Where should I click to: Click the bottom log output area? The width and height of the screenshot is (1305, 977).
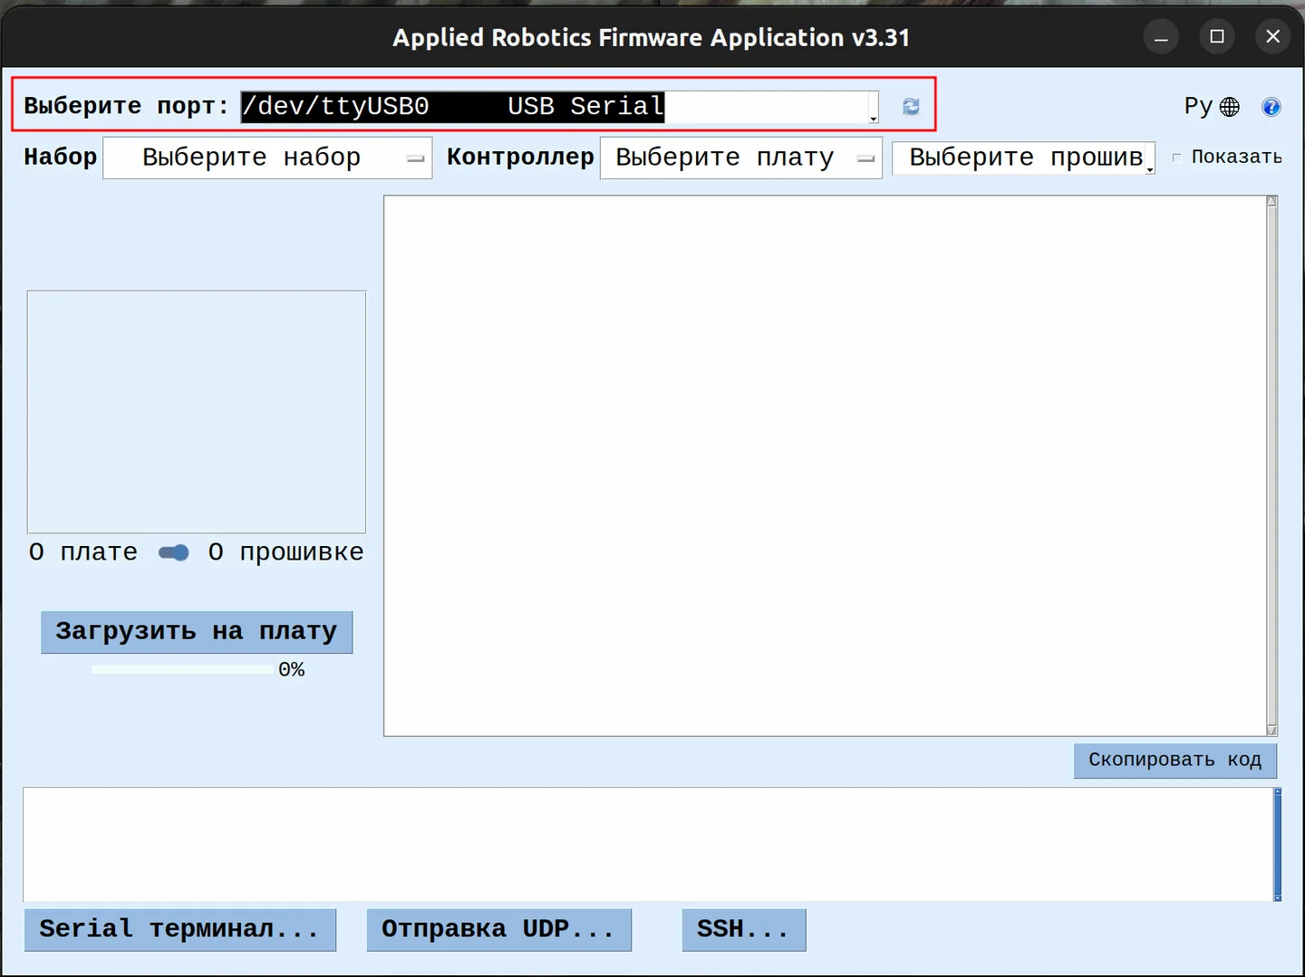[x=648, y=844]
